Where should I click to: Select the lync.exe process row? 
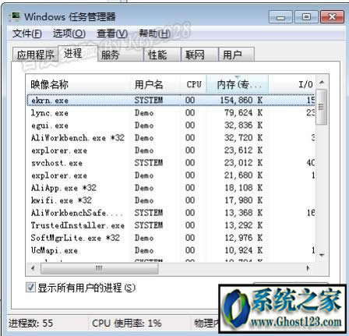coord(171,113)
